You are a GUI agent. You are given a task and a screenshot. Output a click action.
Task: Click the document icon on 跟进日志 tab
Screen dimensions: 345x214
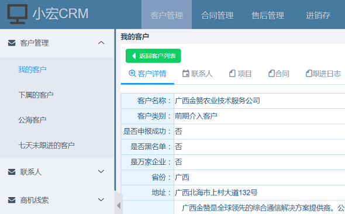click(x=309, y=73)
